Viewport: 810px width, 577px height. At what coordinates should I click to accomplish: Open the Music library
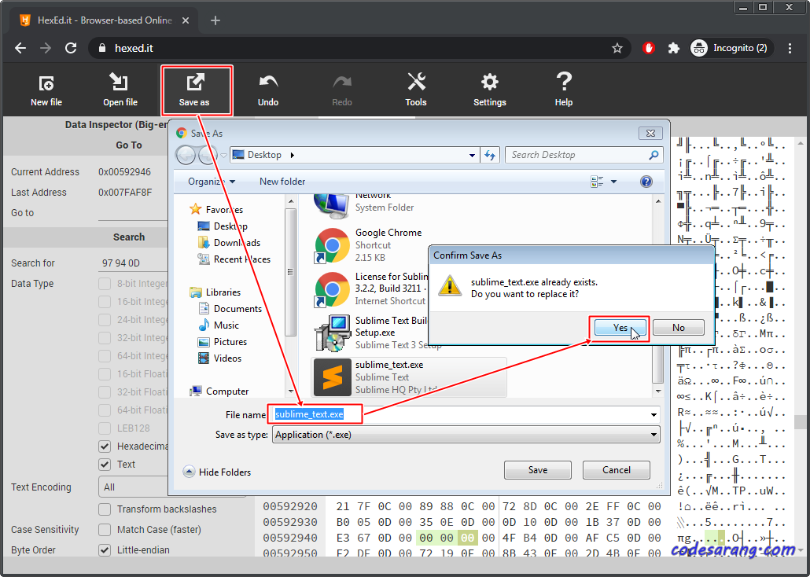tap(219, 325)
